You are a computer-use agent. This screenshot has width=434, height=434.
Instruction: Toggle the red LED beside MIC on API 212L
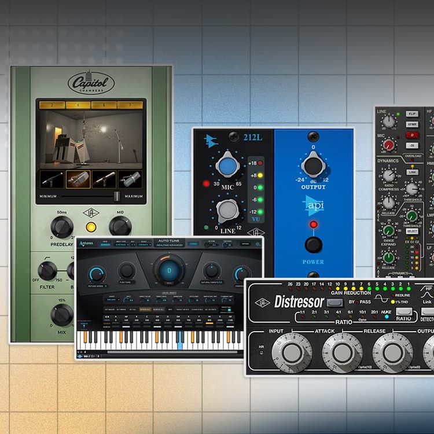coord(206,183)
